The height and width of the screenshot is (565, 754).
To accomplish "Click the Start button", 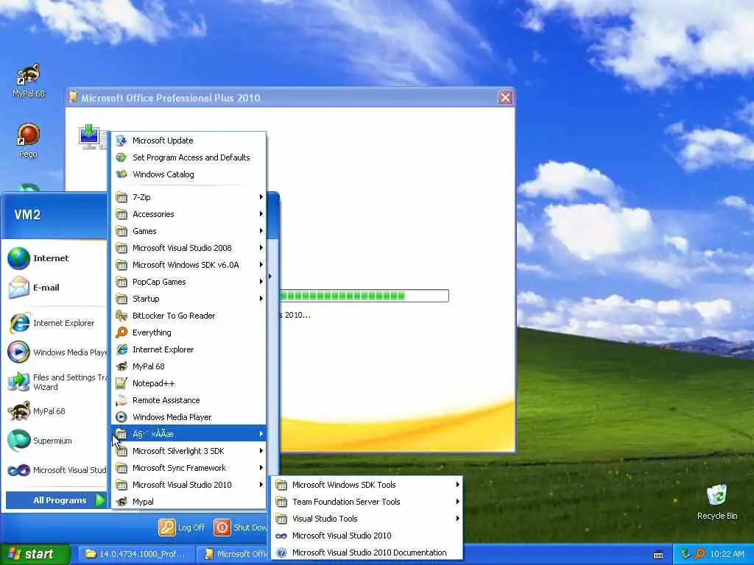I will (35, 554).
